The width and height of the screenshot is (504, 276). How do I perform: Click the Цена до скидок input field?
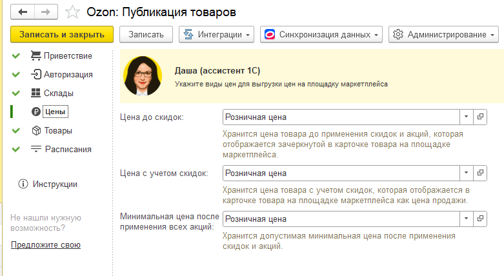point(341,117)
